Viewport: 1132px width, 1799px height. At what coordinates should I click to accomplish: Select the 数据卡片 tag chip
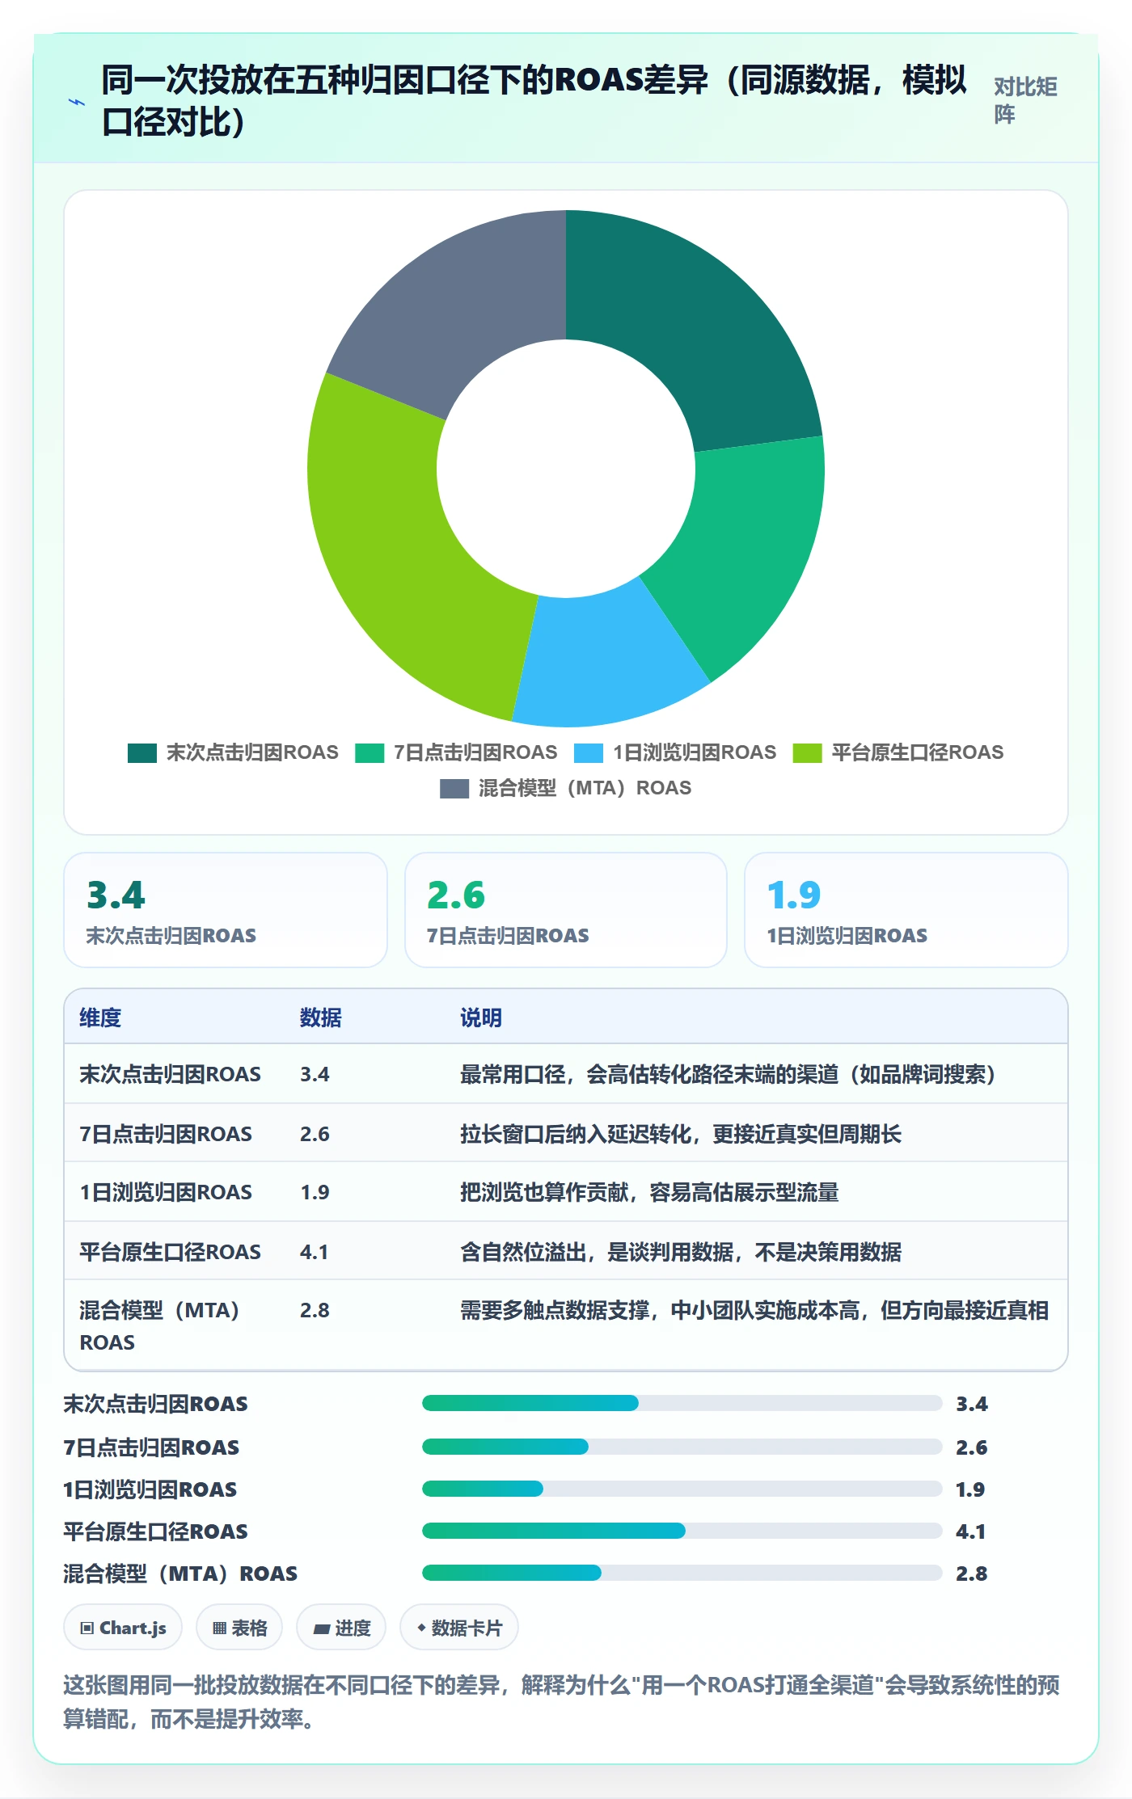click(x=459, y=1628)
